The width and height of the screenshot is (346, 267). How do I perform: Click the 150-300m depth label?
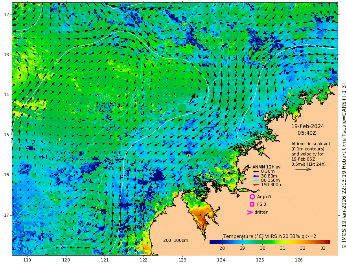(272, 185)
